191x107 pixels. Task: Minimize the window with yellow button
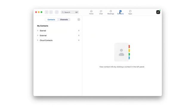[x=39, y=12]
